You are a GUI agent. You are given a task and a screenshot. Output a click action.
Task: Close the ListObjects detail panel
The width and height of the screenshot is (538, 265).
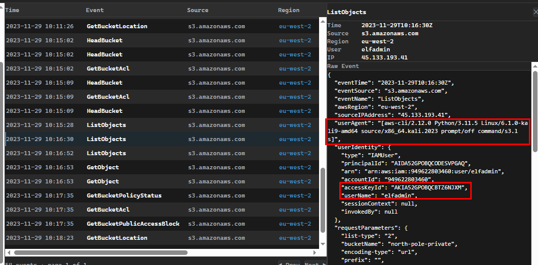tap(535, 12)
